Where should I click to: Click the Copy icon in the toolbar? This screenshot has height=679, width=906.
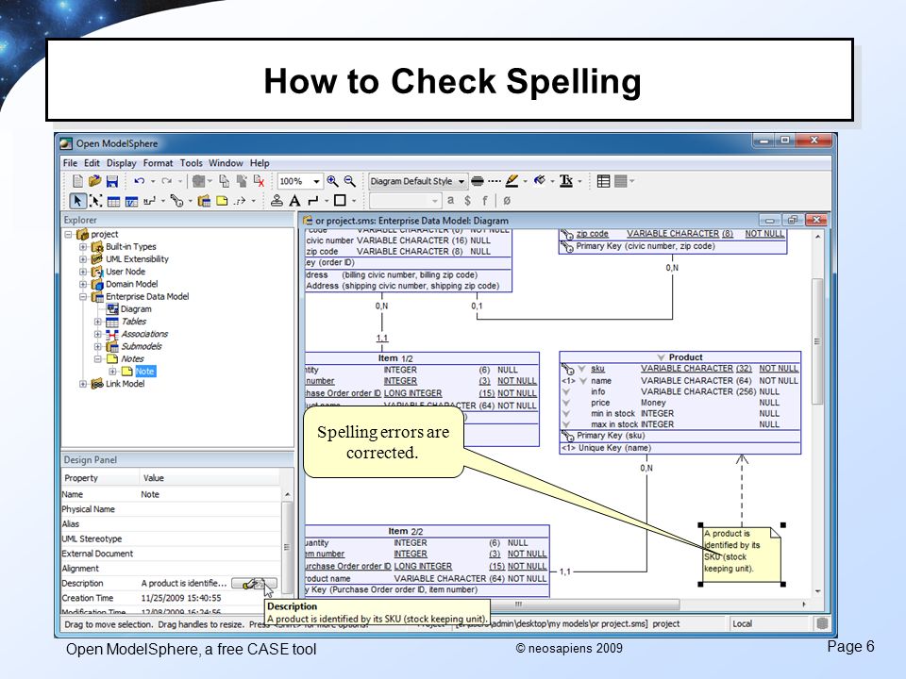pos(225,181)
